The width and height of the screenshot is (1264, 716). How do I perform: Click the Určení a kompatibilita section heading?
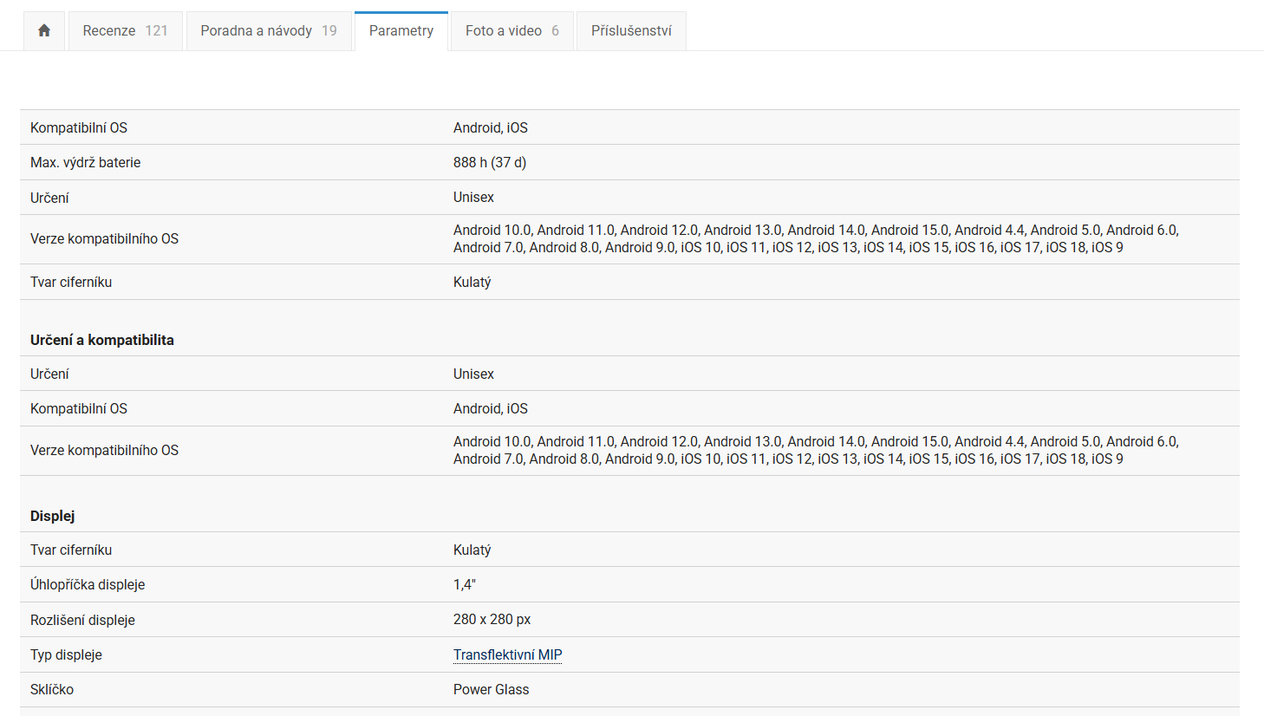[101, 340]
